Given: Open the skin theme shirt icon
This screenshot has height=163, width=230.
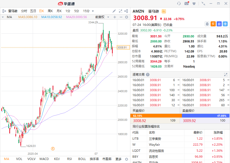Looking at the screenshot, I should coord(194,4).
